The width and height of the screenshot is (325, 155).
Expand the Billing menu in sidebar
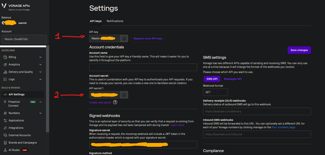tap(22, 57)
